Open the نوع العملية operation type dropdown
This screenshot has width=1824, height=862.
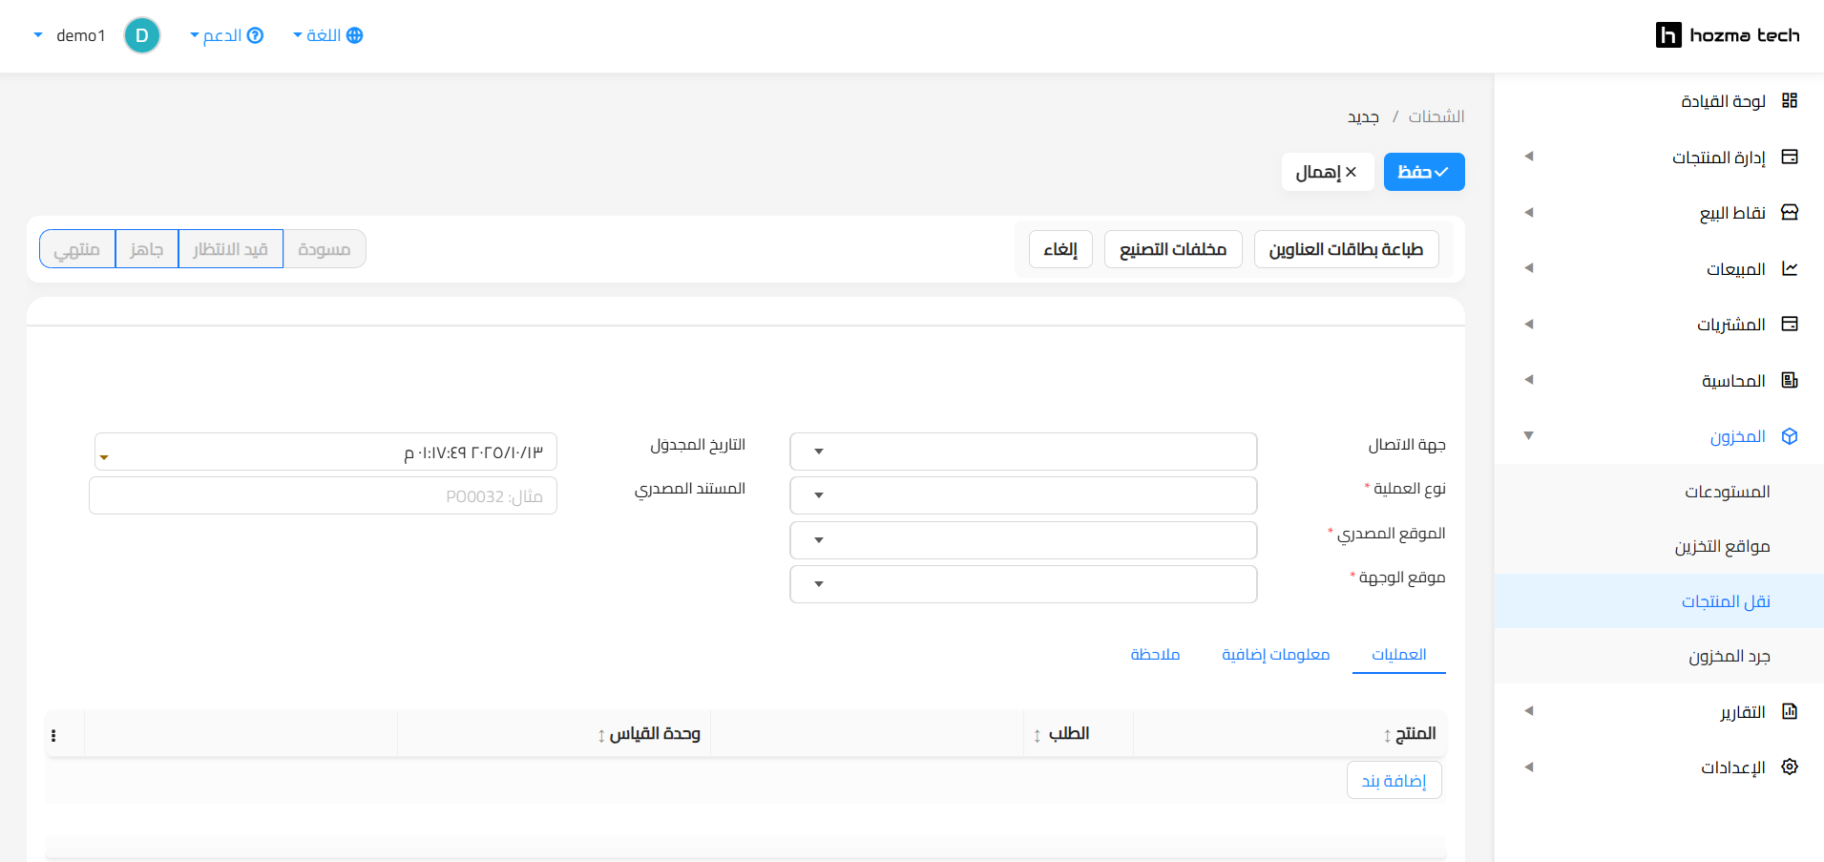tap(1022, 495)
